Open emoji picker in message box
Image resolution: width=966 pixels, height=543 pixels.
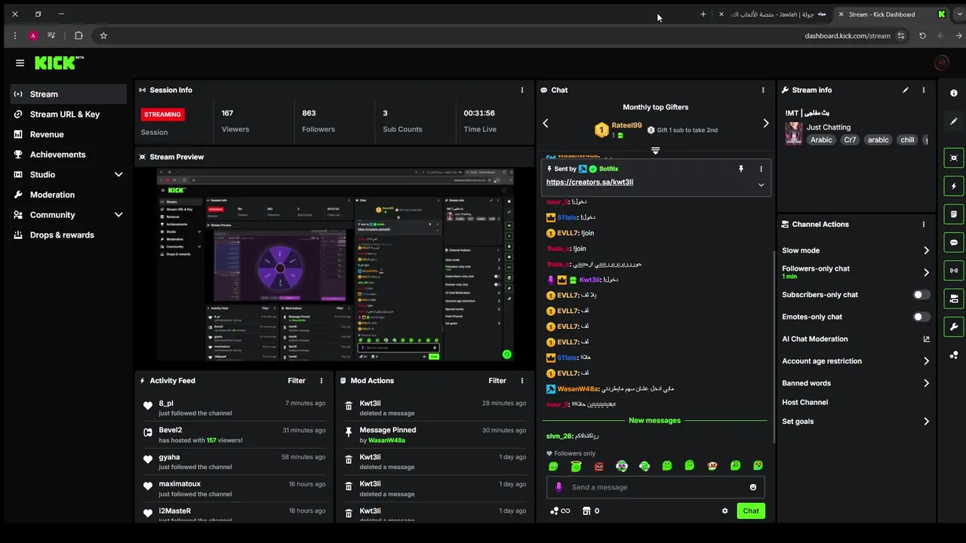click(x=753, y=487)
